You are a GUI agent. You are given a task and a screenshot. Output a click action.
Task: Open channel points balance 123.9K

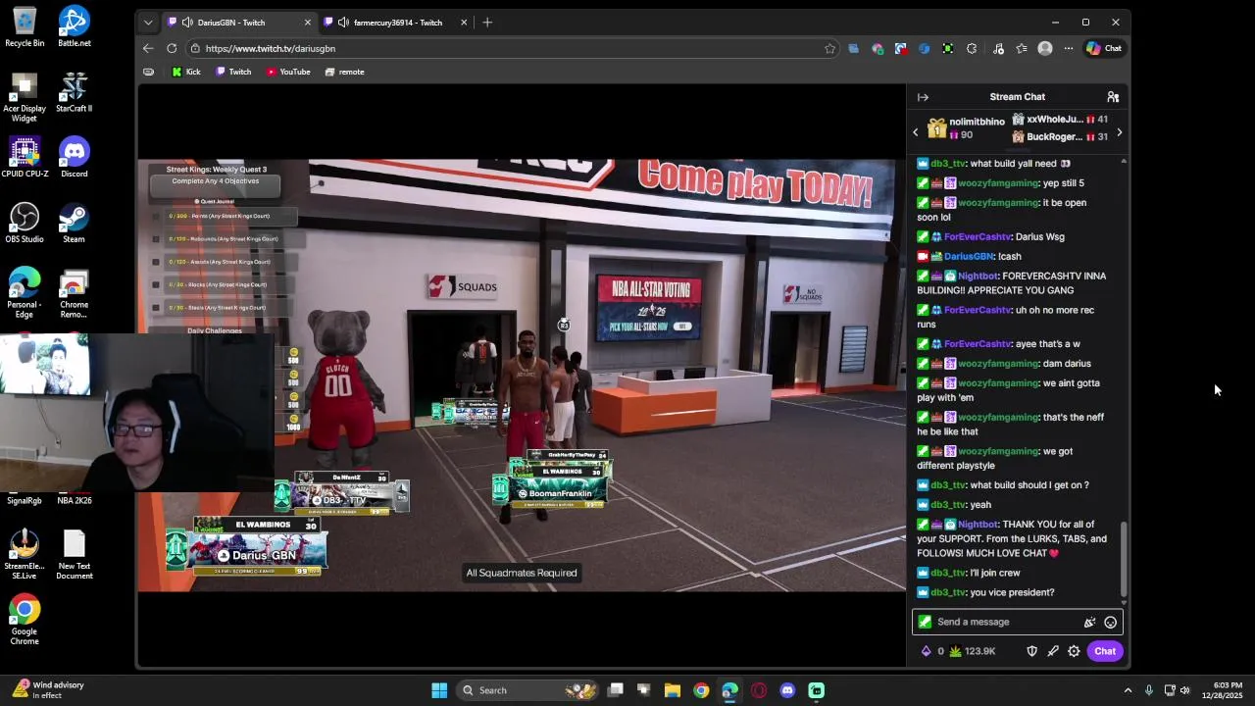tap(973, 651)
